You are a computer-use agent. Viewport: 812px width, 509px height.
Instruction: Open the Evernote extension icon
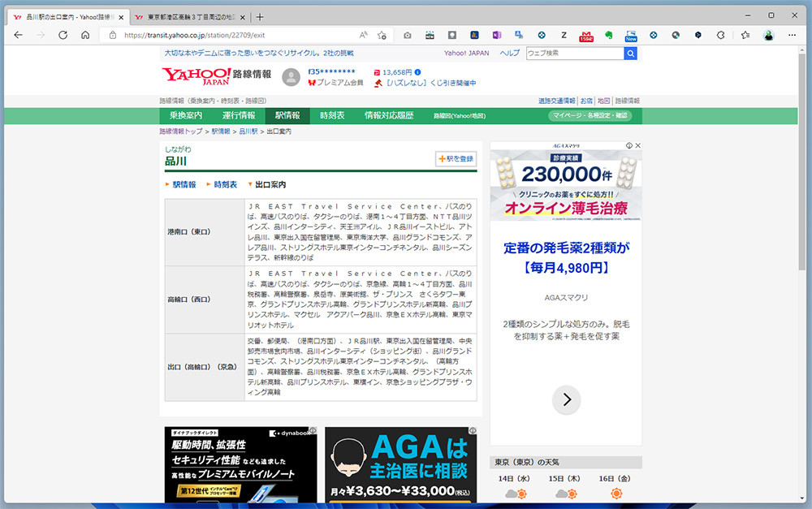click(607, 35)
